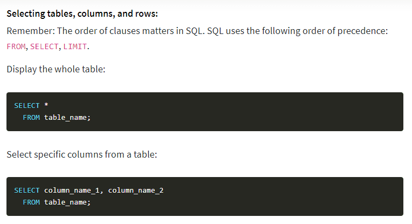Click the 'SQL.' word in the sentence
Image resolution: width=412 pixels, height=224 pixels.
(x=195, y=31)
